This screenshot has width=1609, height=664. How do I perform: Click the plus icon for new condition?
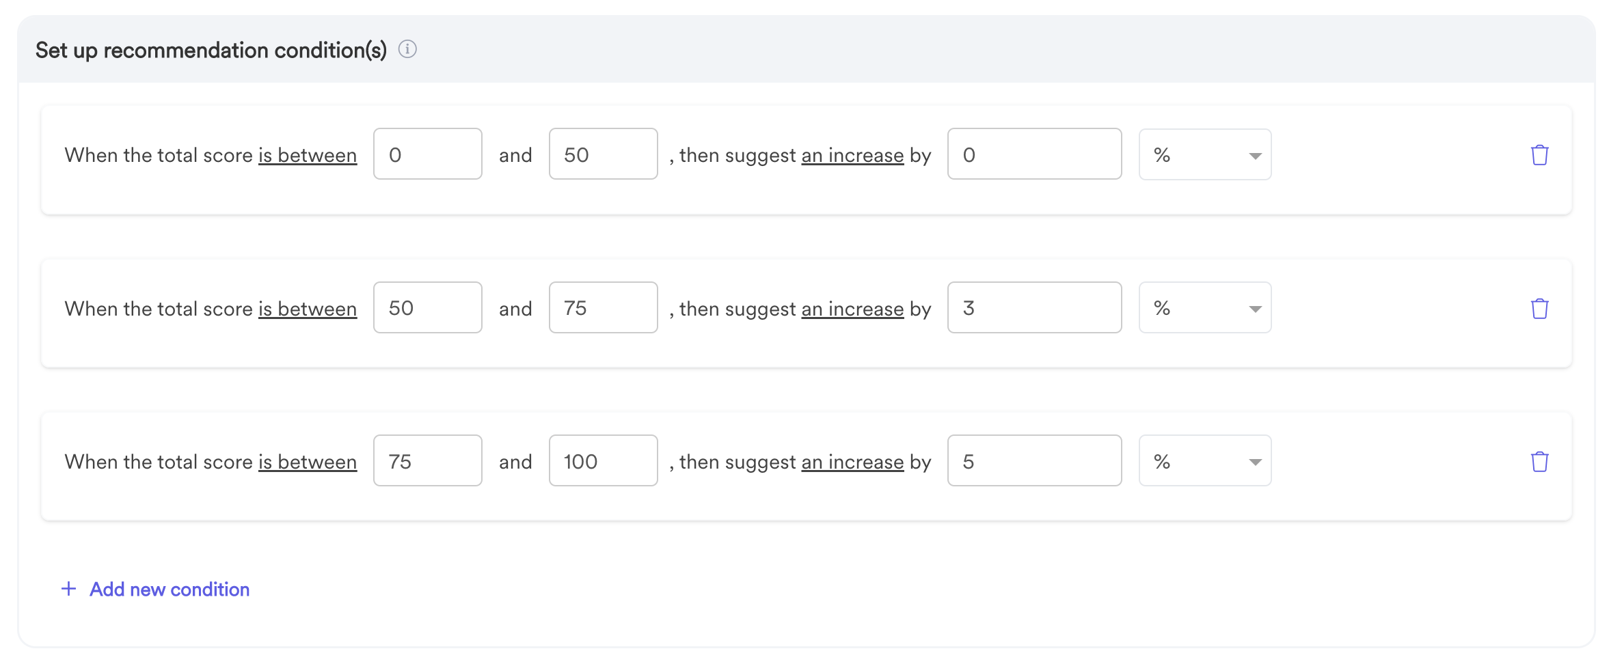68,589
